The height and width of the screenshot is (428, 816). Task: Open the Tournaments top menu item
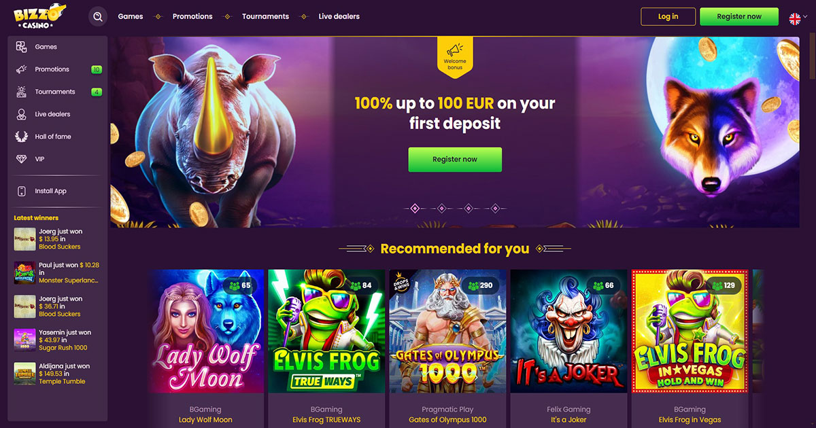point(265,16)
